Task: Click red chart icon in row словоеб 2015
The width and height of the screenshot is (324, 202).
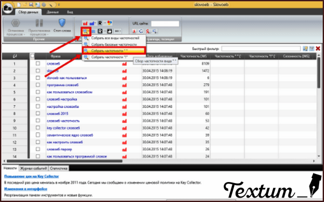Action: tap(124, 114)
